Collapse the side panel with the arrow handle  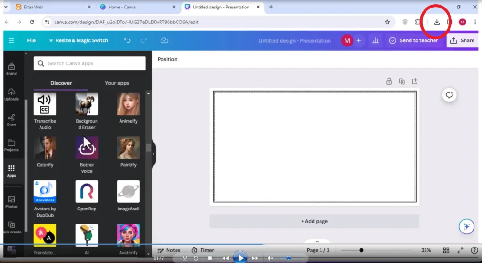pyautogui.click(x=153, y=154)
